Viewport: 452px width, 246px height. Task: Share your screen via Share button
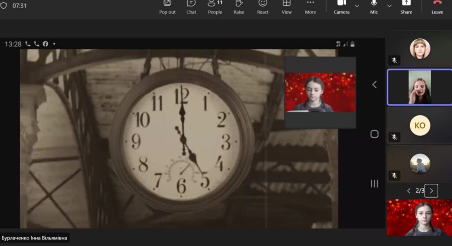(406, 7)
